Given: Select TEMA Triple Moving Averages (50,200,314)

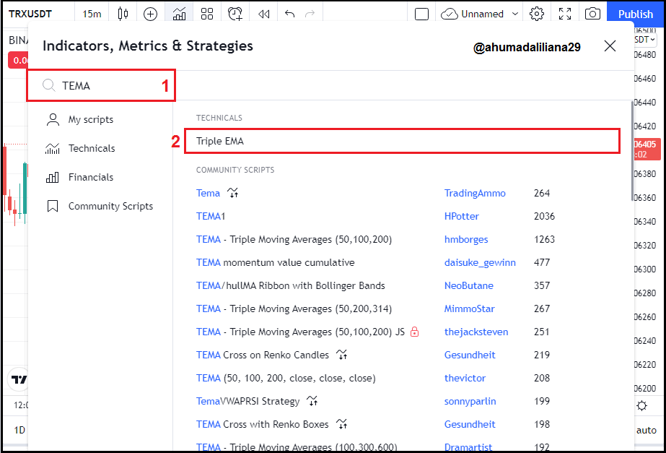Looking at the screenshot, I should click(x=294, y=309).
